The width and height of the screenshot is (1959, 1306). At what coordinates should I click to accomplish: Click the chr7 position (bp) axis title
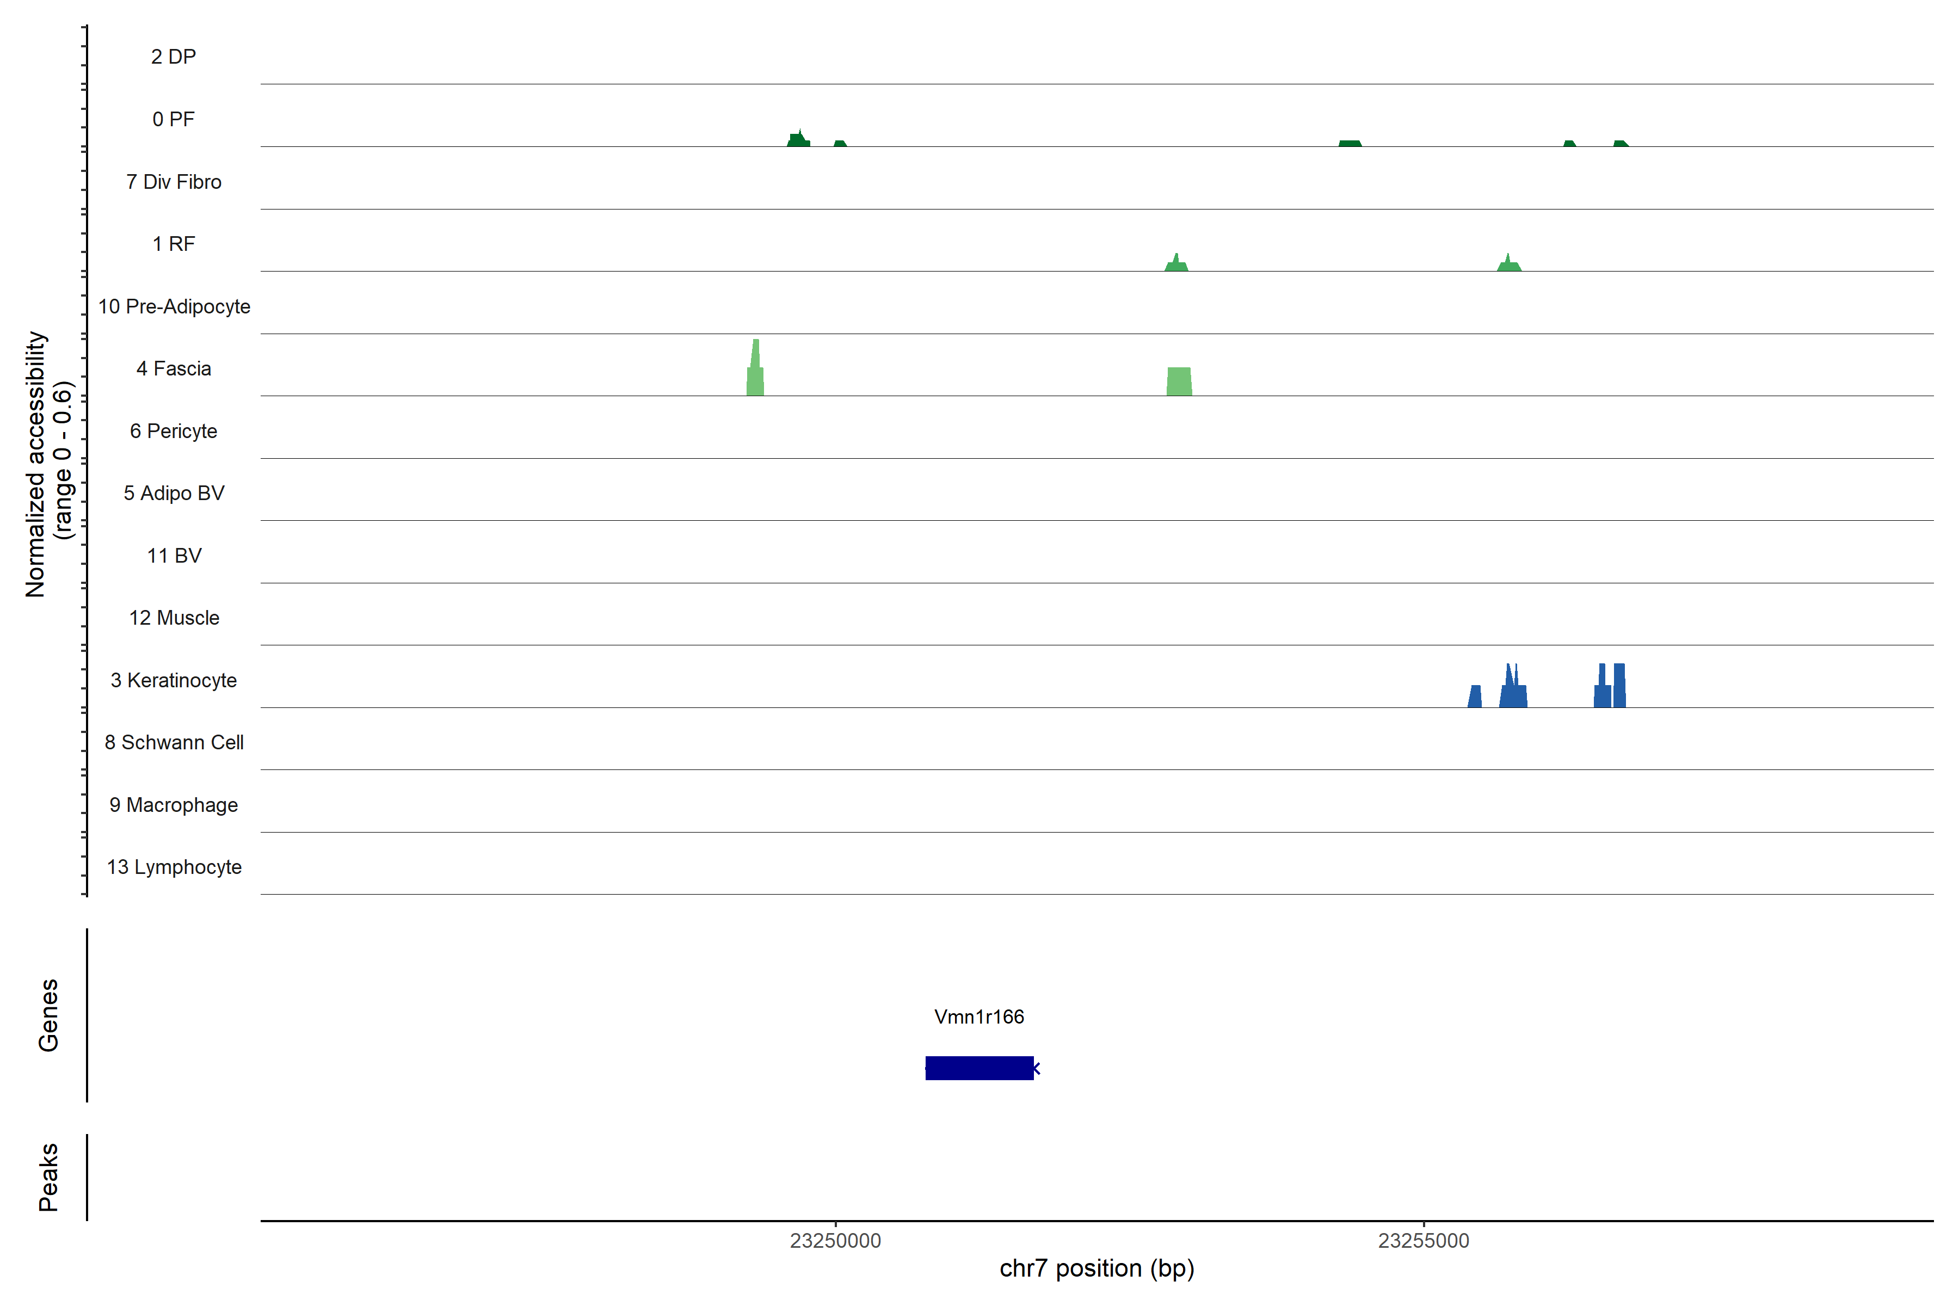click(x=1096, y=1268)
